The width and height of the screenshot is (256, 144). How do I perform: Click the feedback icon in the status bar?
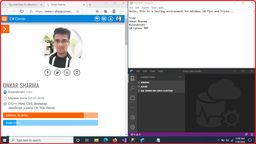coord(246,134)
